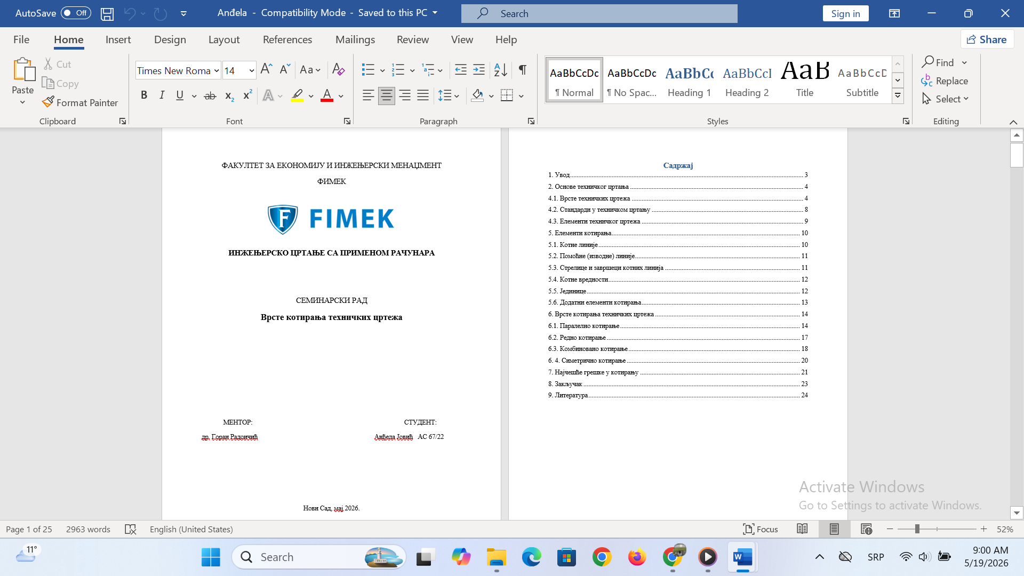
Task: Apply superscript formatting
Action: click(x=247, y=95)
